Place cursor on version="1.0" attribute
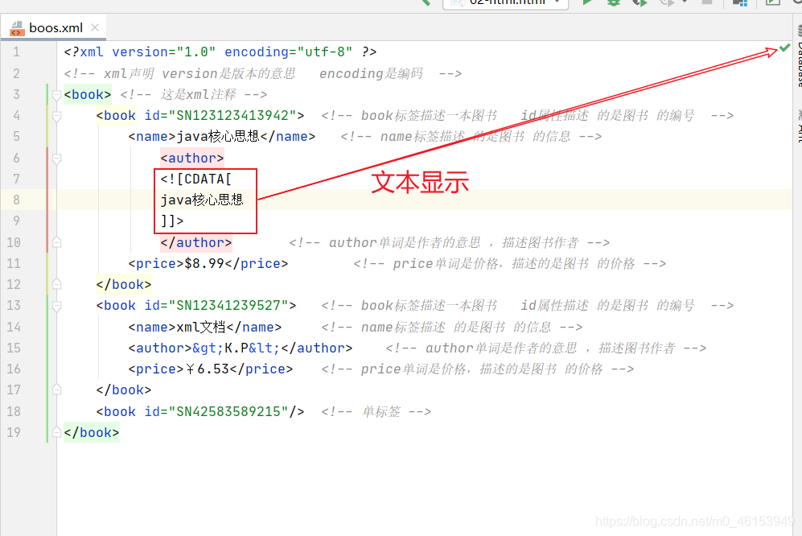The image size is (802, 536). [163, 52]
